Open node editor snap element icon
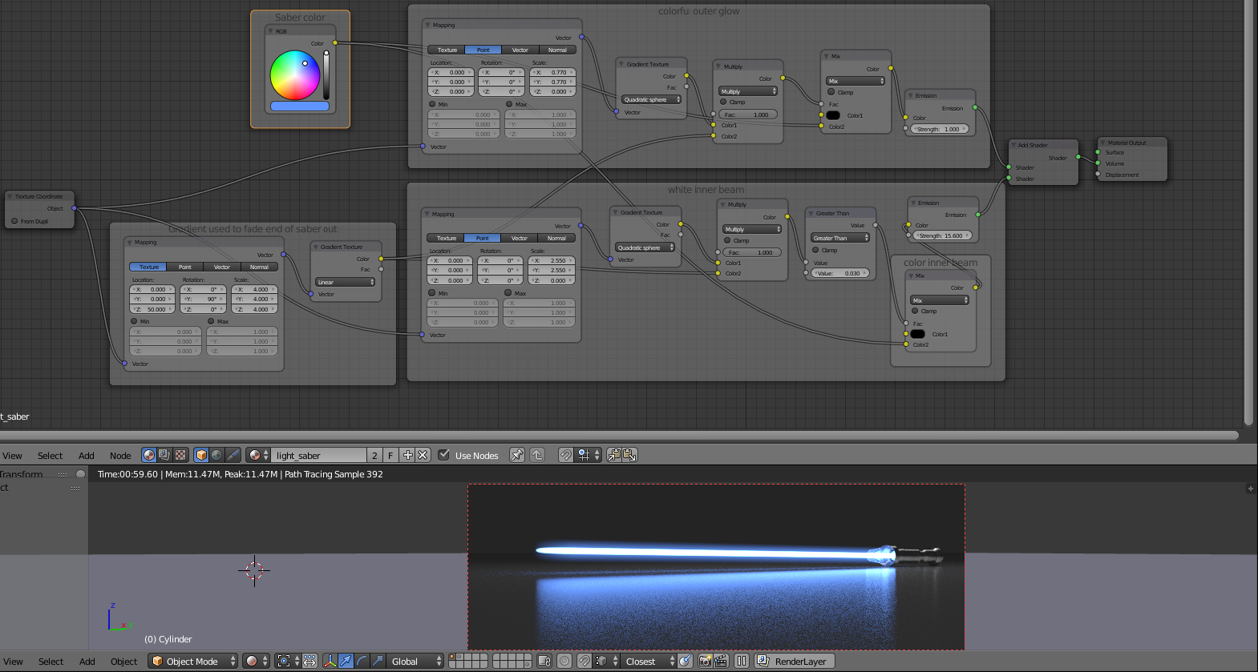Screen dimensions: 1258x672 pos(589,455)
